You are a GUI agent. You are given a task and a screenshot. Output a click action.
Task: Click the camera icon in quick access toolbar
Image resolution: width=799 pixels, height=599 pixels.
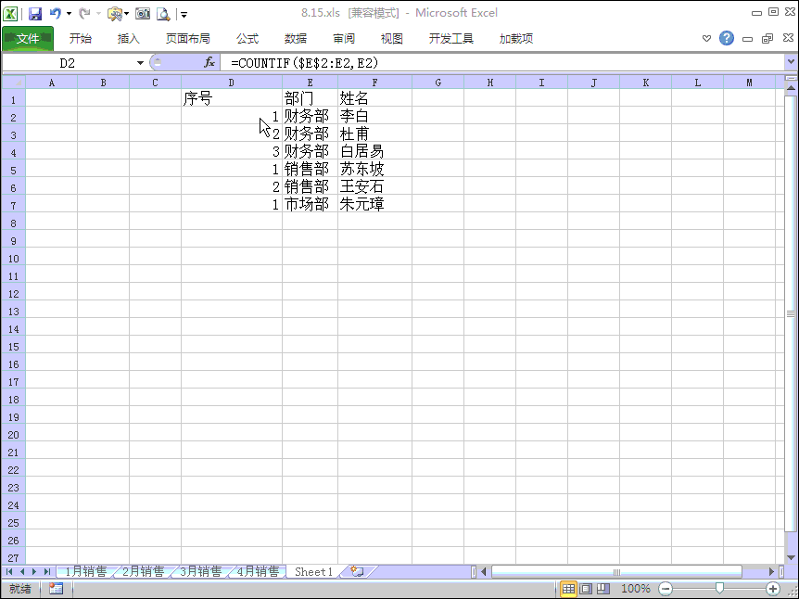tap(143, 14)
